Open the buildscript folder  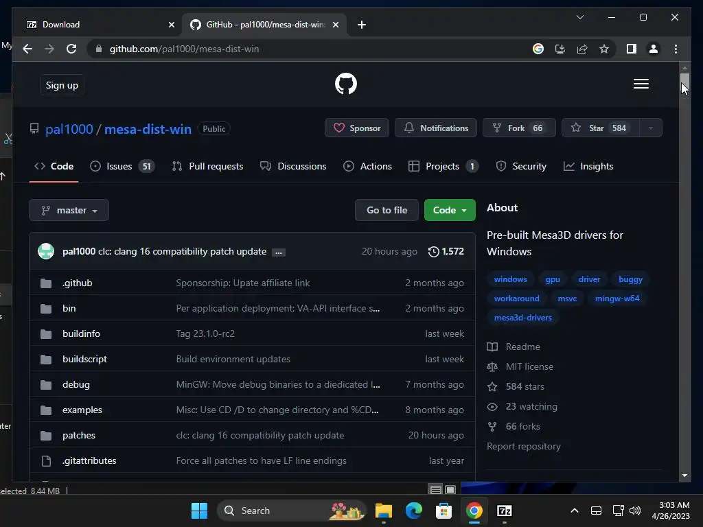click(84, 359)
